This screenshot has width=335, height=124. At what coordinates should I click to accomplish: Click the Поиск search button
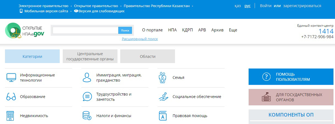point(125,30)
